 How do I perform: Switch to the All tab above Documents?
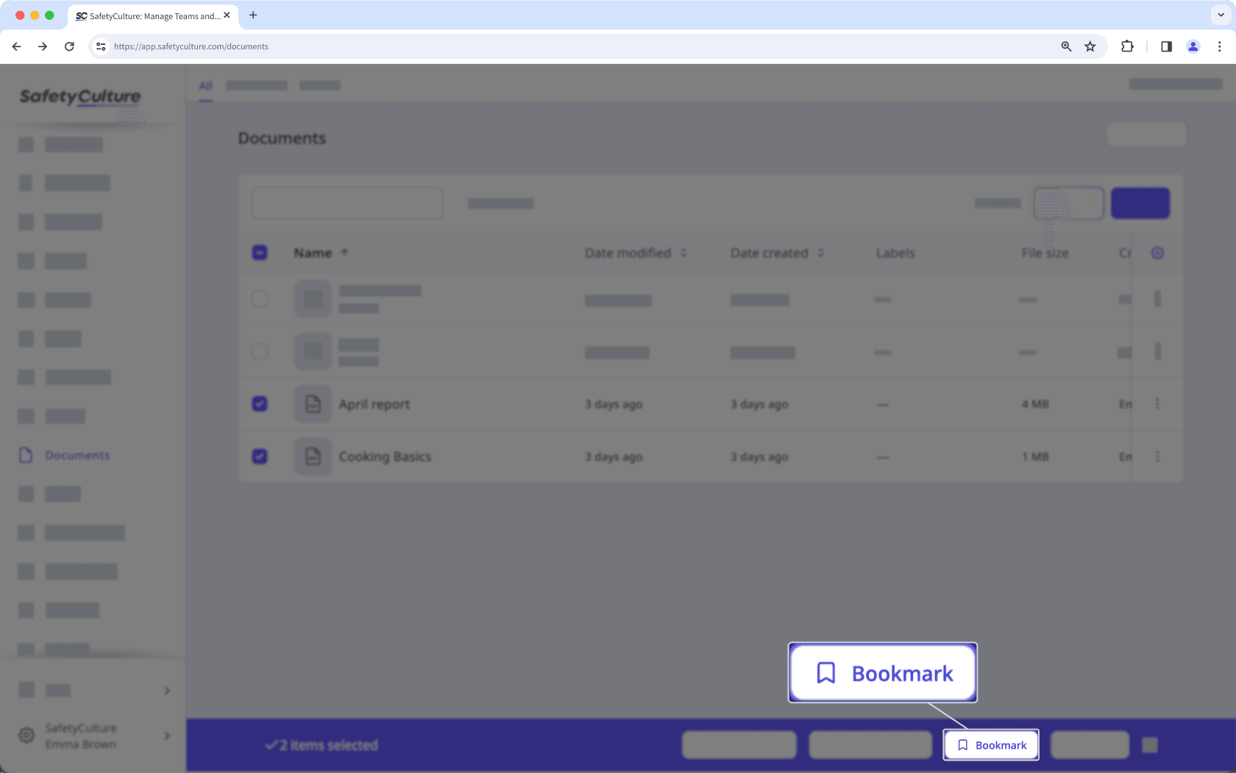[x=205, y=85]
